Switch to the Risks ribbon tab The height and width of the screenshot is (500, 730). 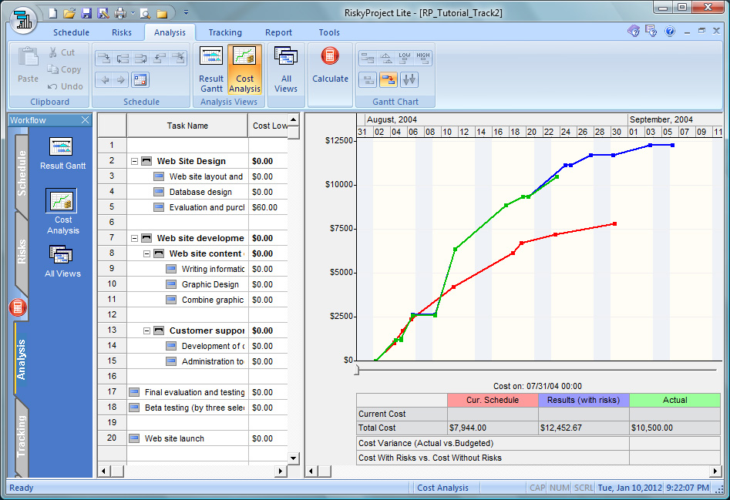click(122, 32)
